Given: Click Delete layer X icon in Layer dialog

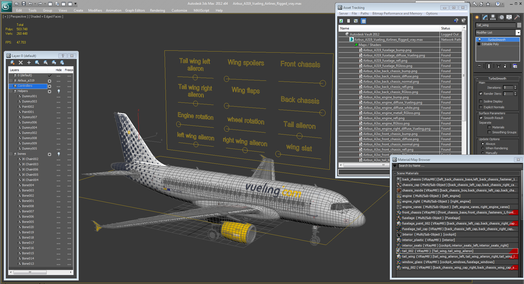Looking at the screenshot, I should click(x=21, y=63).
